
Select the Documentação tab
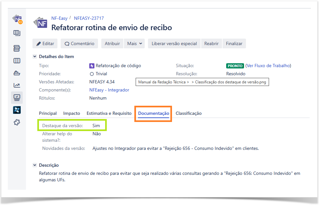point(153,113)
